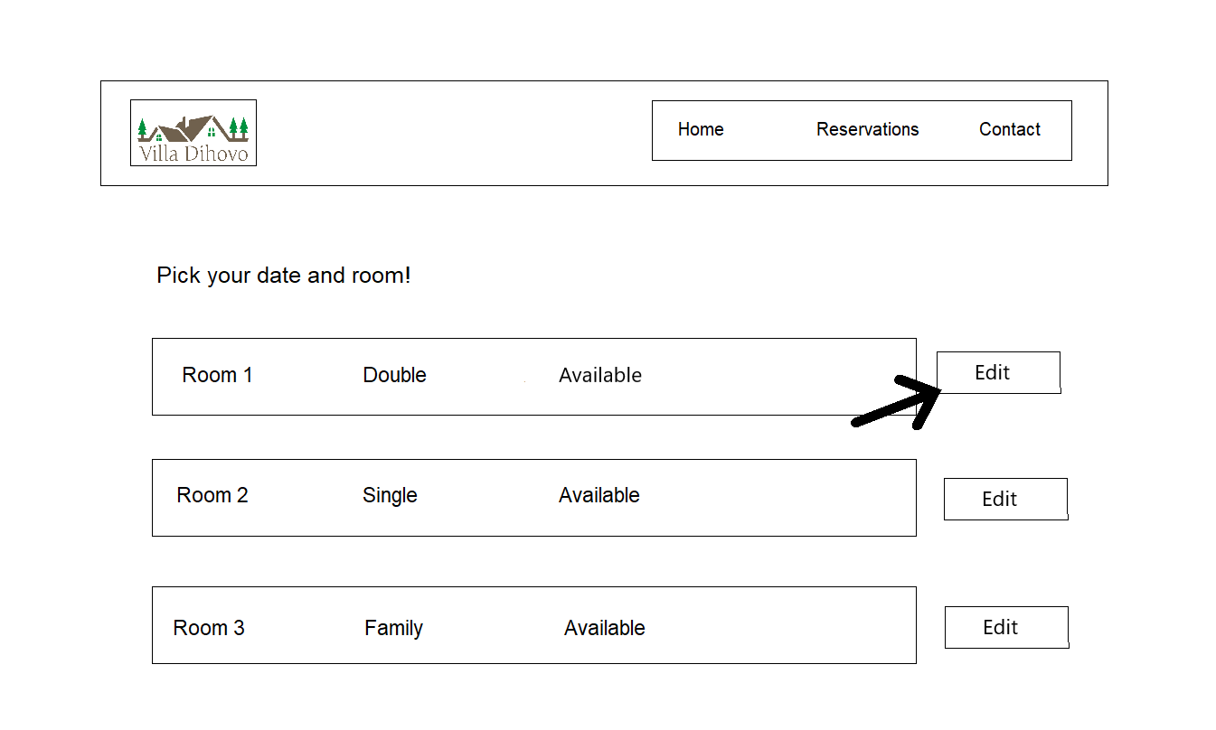Image resolution: width=1216 pixels, height=730 pixels.
Task: Click the Double room type
Action: (394, 375)
